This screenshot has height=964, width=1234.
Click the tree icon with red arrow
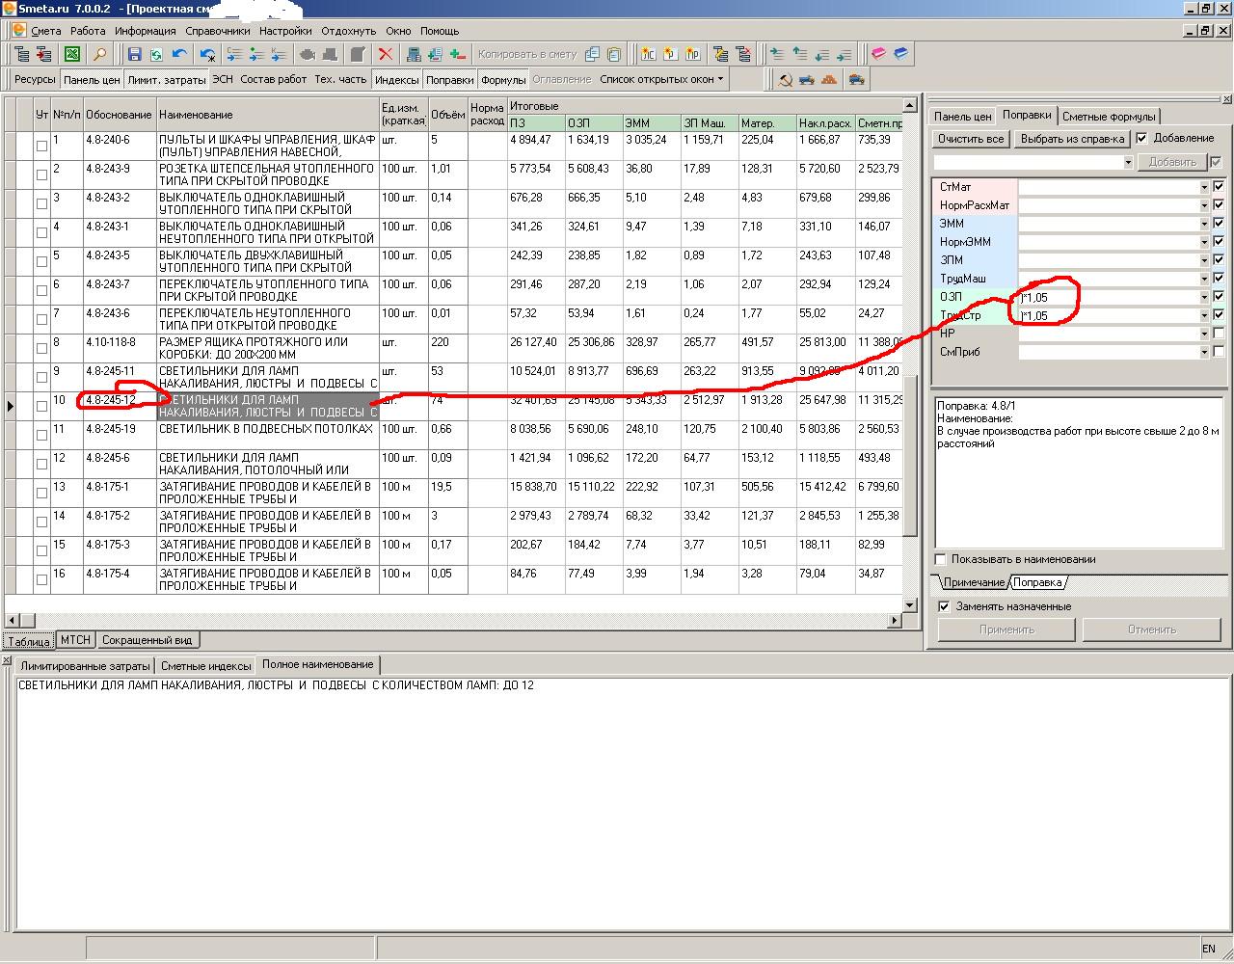pos(43,54)
